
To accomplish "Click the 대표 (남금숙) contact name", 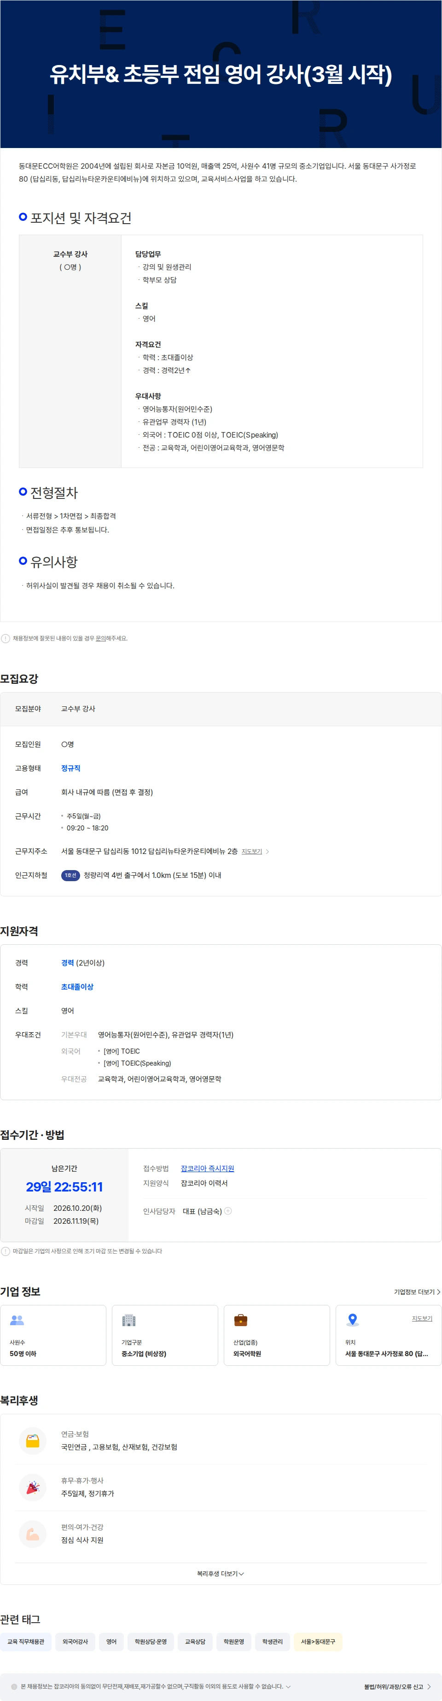I will click(x=202, y=1211).
